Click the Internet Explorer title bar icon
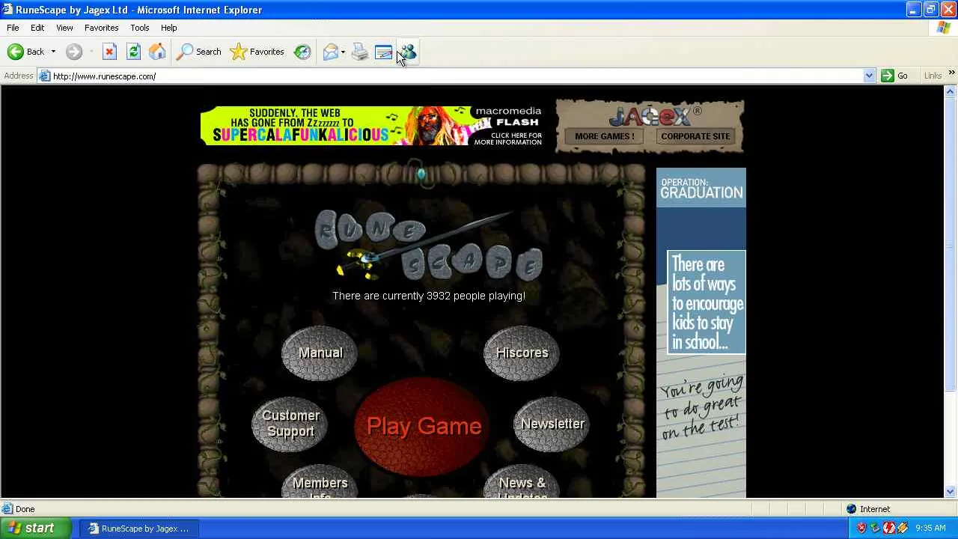The height and width of the screenshot is (539, 958). point(7,10)
